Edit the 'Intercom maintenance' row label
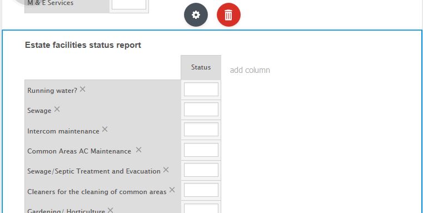The image size is (423, 213). point(63,131)
